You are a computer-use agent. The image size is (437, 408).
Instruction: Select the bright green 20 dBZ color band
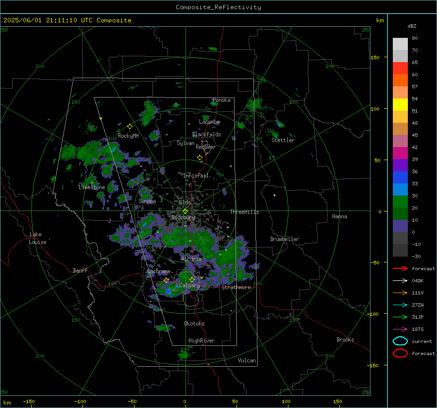point(400,202)
